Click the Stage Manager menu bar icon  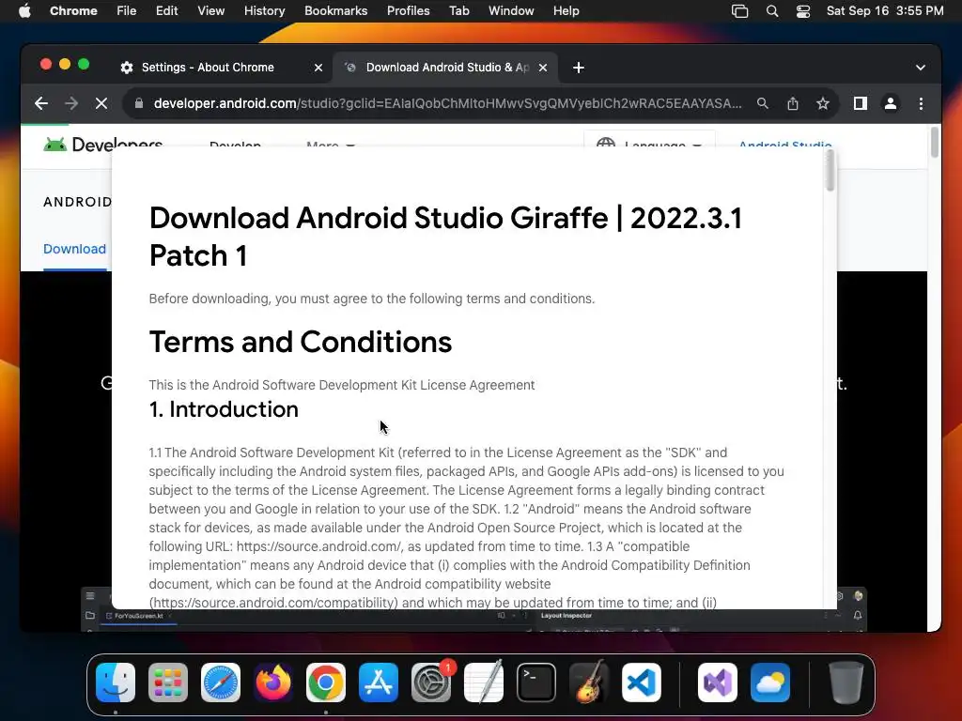(x=740, y=11)
